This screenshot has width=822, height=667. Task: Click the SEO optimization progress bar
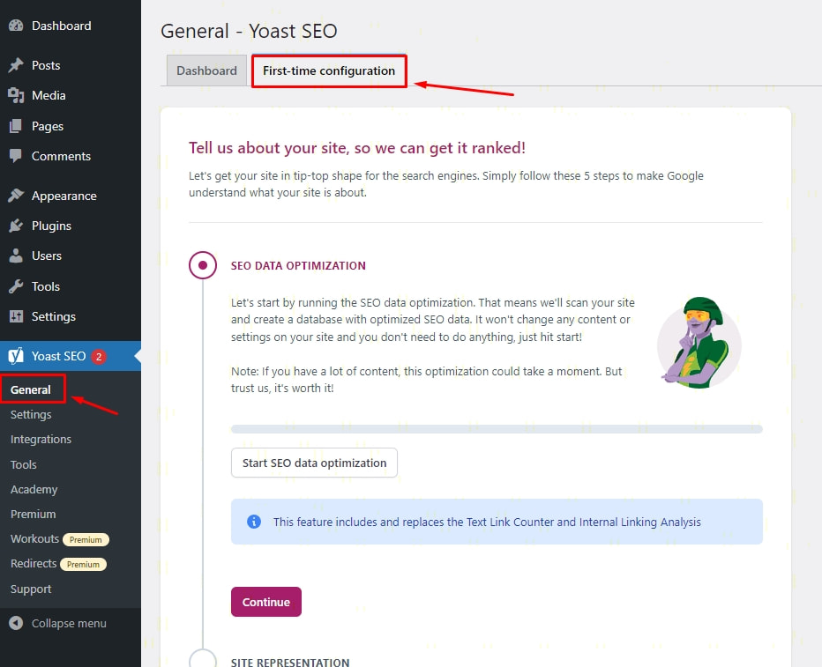(496, 429)
